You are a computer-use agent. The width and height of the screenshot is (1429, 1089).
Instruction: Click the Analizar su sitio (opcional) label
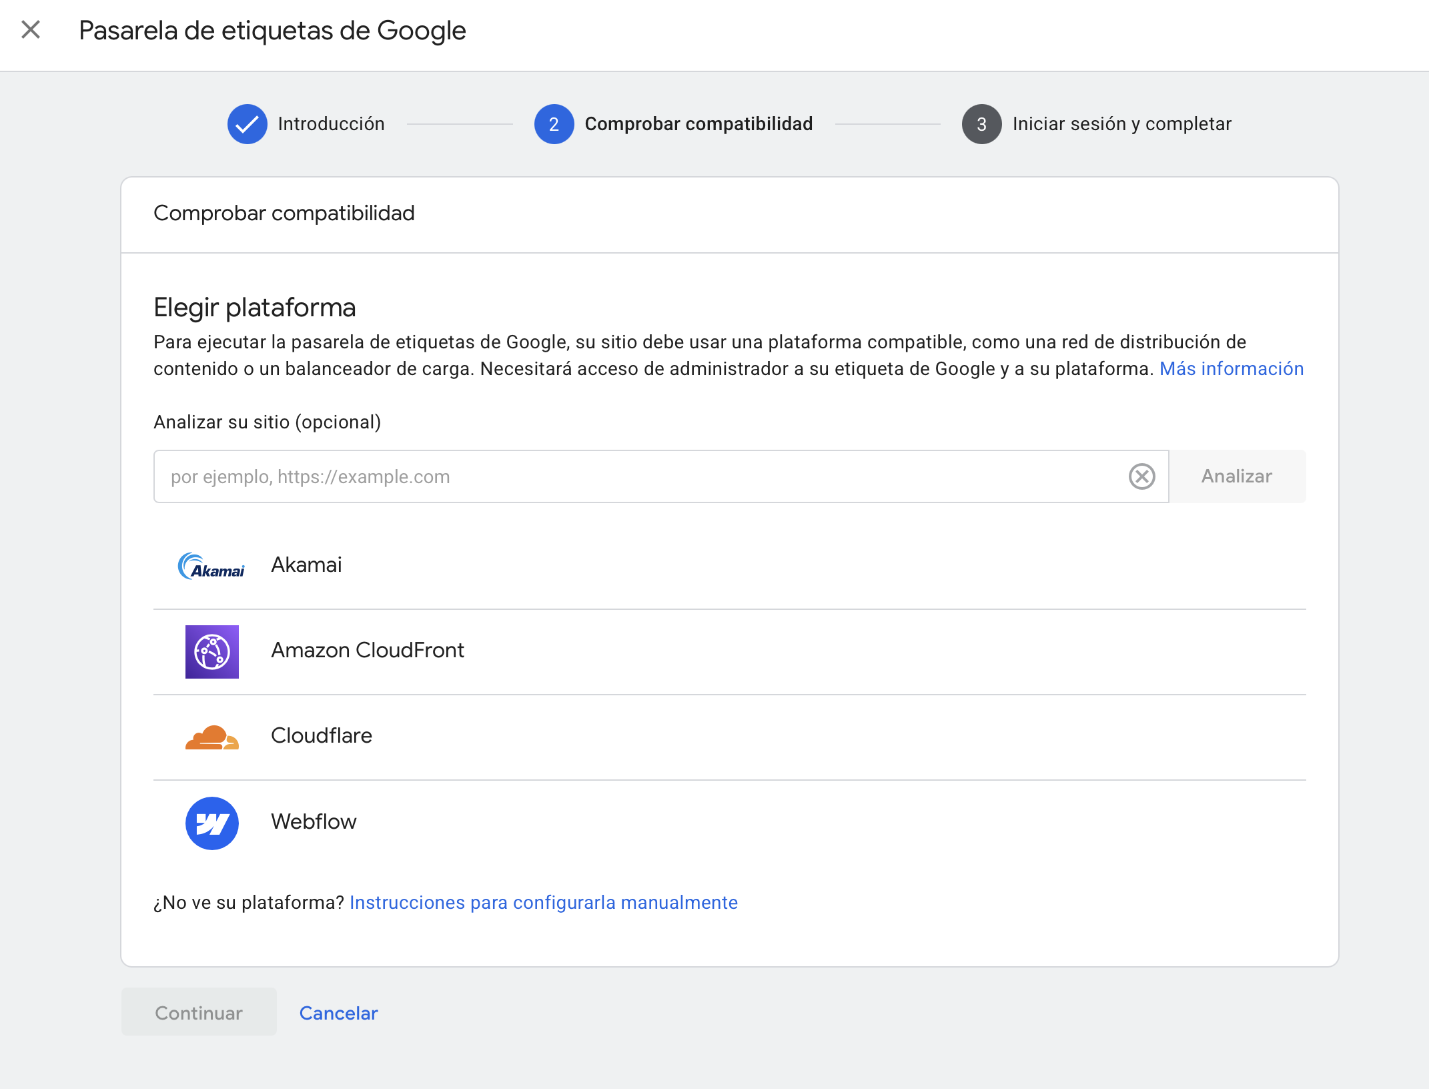267,422
